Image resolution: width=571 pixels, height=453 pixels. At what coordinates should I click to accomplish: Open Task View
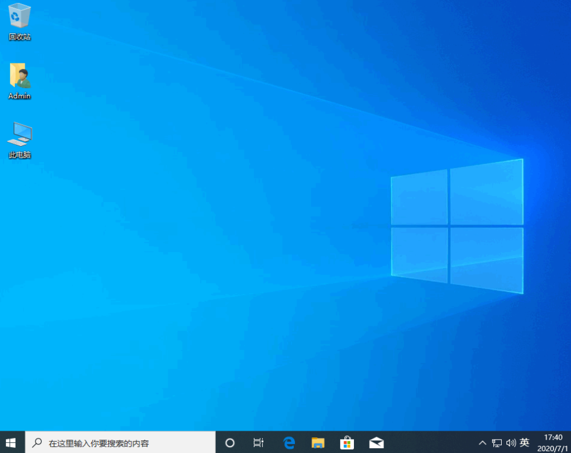[258, 442]
